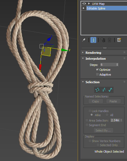
Task: Toggle UVW Map modifier visibility eye
Action: (84, 4)
